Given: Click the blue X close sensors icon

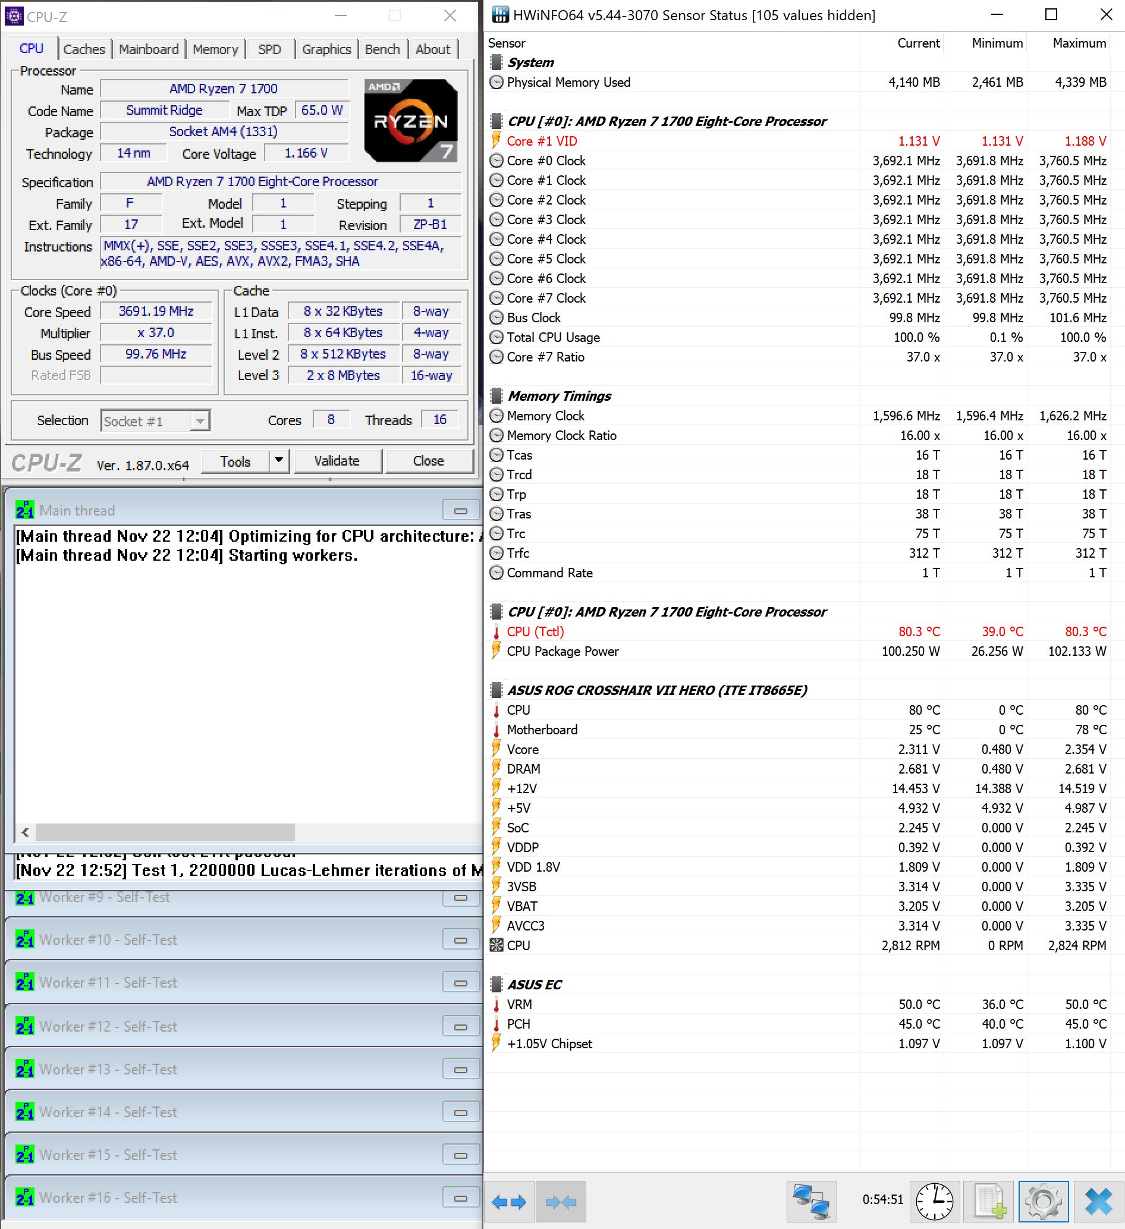Looking at the screenshot, I should pyautogui.click(x=1099, y=1202).
